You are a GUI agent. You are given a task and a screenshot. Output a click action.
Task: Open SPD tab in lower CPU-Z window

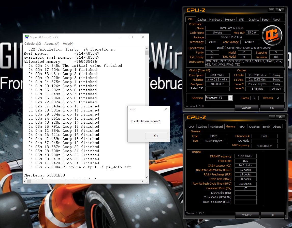coord(242,126)
